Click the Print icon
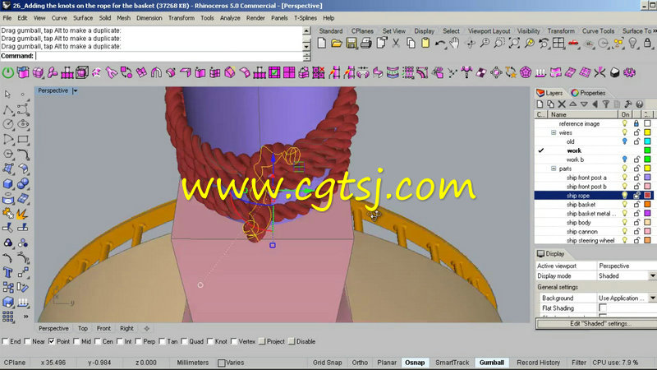 pyautogui.click(x=366, y=44)
